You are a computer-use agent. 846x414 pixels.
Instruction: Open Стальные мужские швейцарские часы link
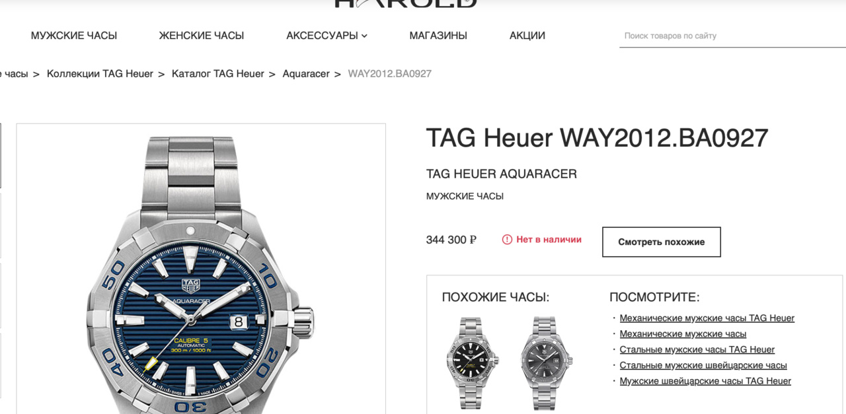(x=703, y=365)
